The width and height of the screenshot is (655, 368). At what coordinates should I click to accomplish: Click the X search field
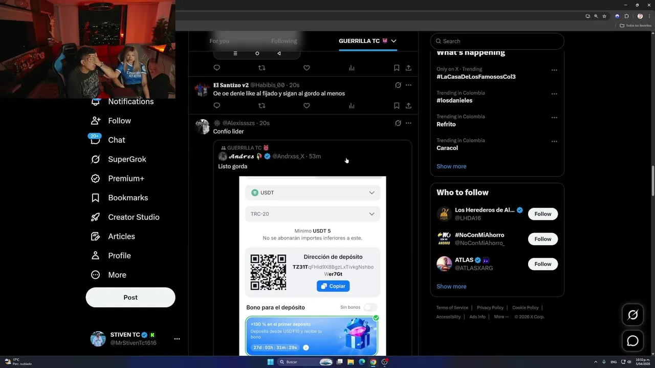pyautogui.click(x=497, y=41)
